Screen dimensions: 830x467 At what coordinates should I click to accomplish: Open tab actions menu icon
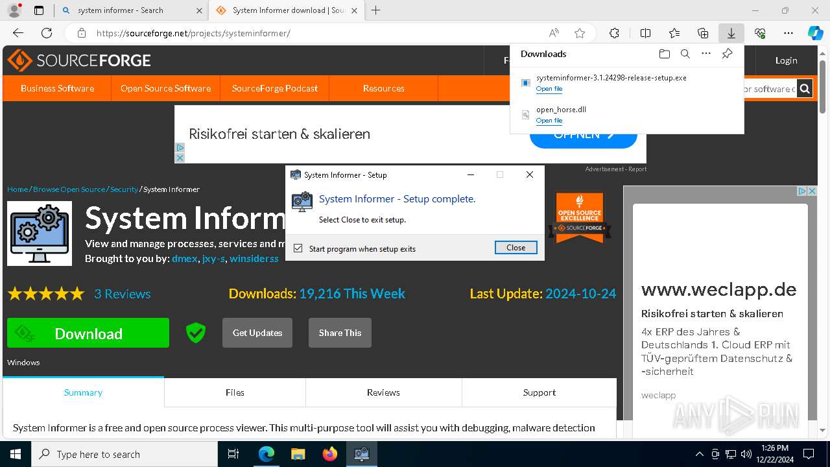39,10
